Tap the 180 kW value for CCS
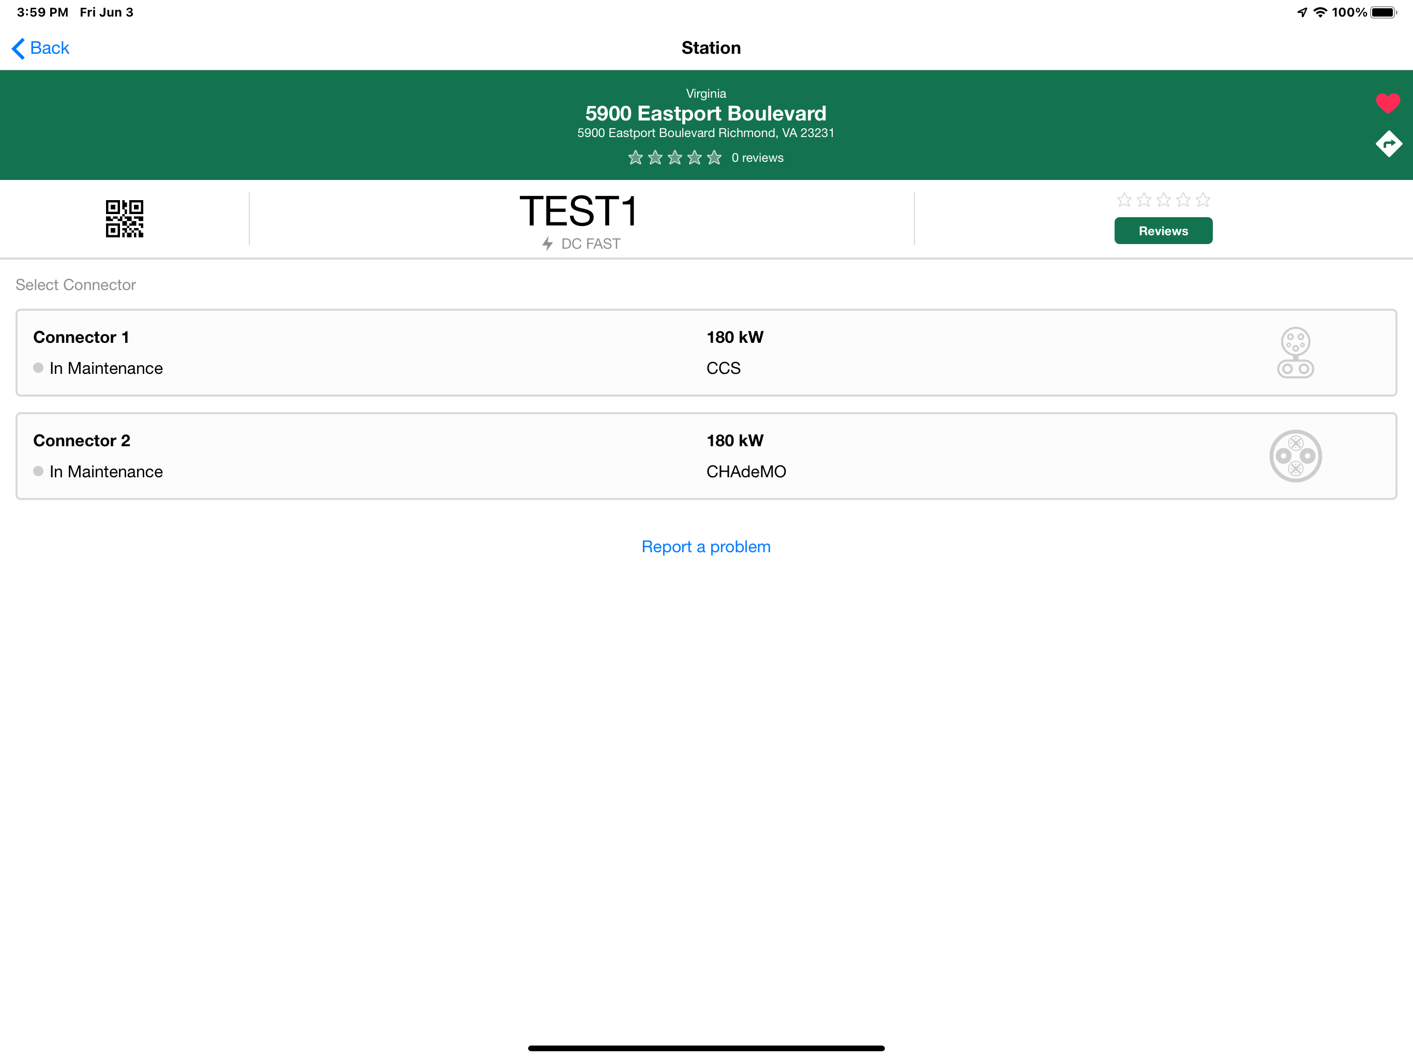 click(734, 337)
